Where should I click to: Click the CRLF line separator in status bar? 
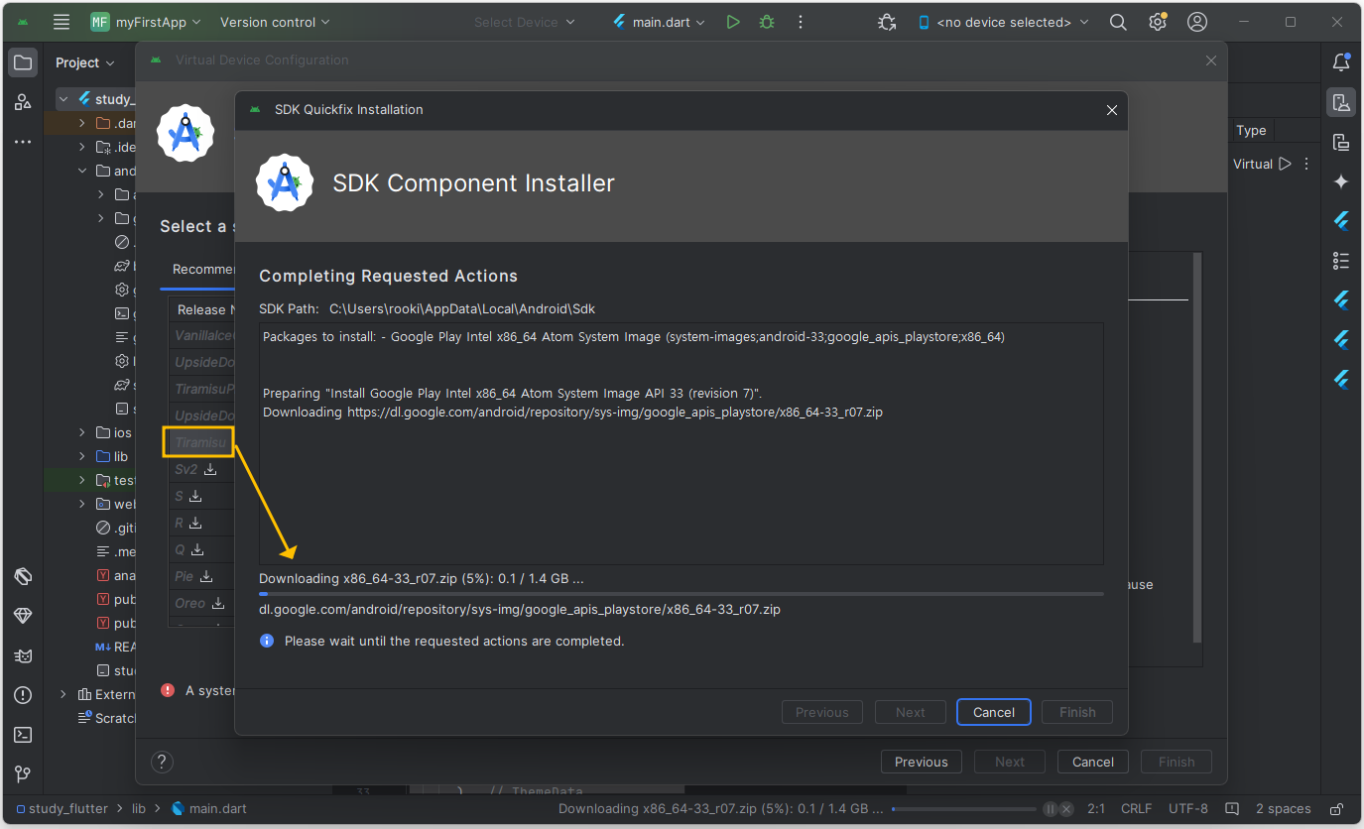tap(1137, 809)
